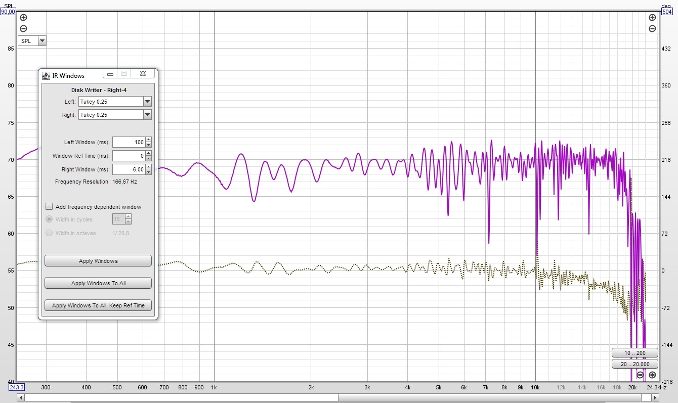This screenshot has height=403, width=678.
Task: Click the Window Ref Time input field
Action: click(129, 156)
